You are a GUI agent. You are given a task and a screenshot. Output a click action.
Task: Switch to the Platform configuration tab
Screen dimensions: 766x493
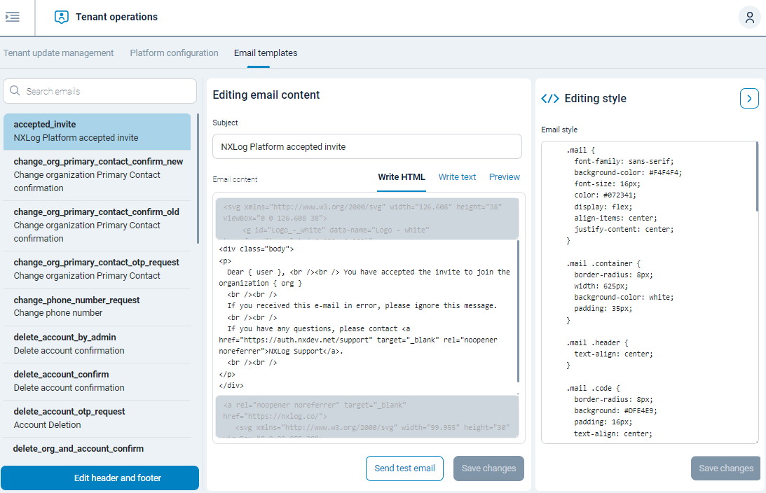[172, 53]
